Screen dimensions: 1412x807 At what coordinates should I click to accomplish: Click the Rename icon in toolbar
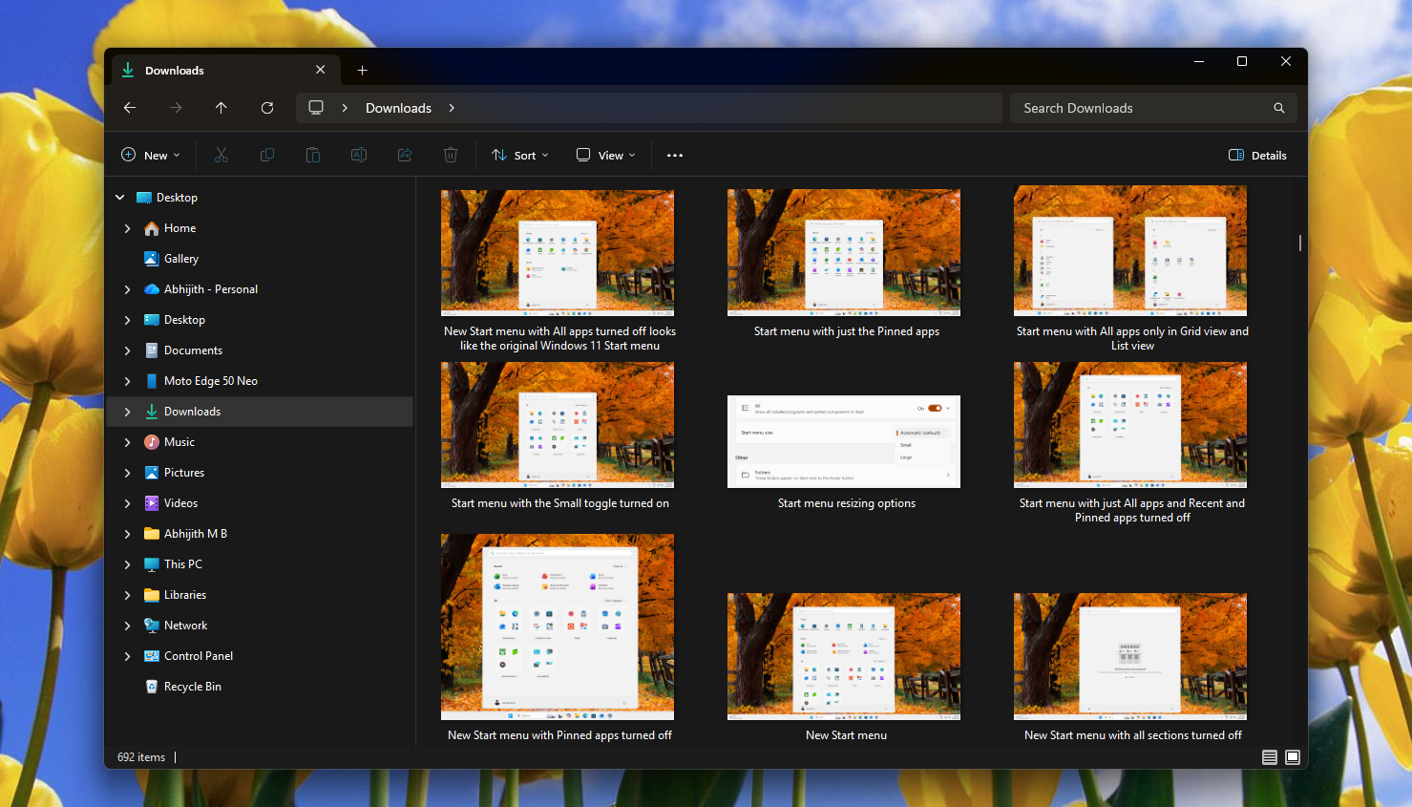[359, 155]
